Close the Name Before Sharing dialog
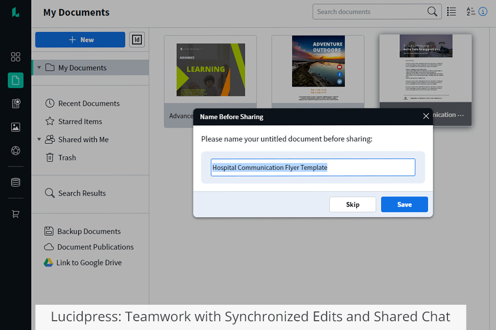 [x=426, y=116]
